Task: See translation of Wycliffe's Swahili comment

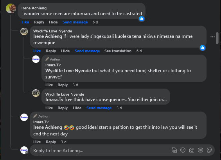Action: click(118, 51)
